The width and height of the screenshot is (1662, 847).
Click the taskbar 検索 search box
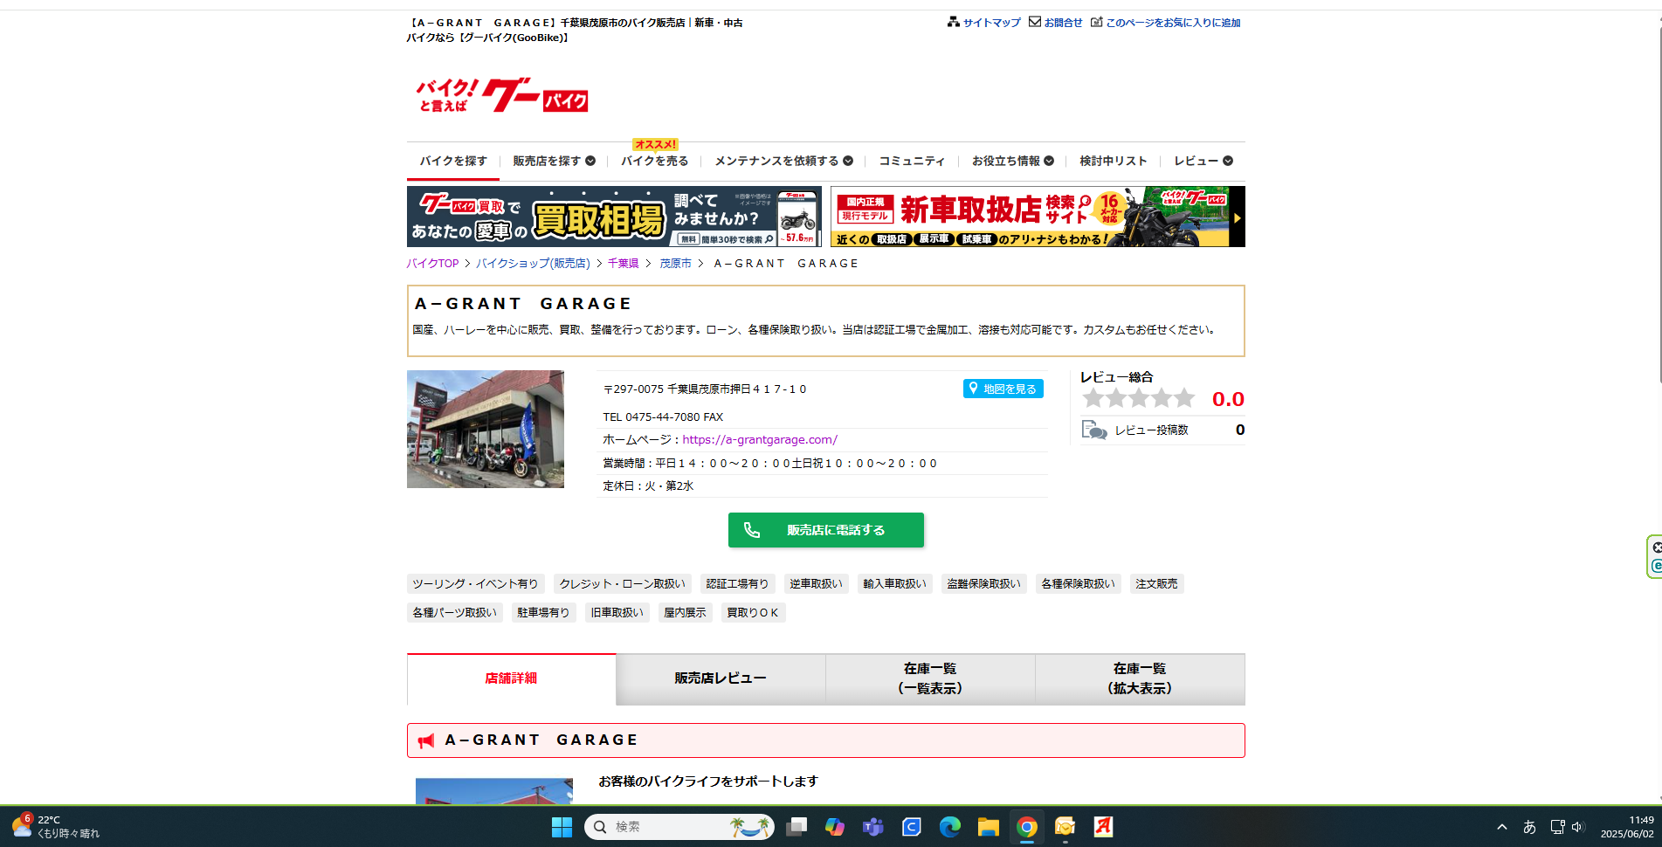[x=679, y=827]
